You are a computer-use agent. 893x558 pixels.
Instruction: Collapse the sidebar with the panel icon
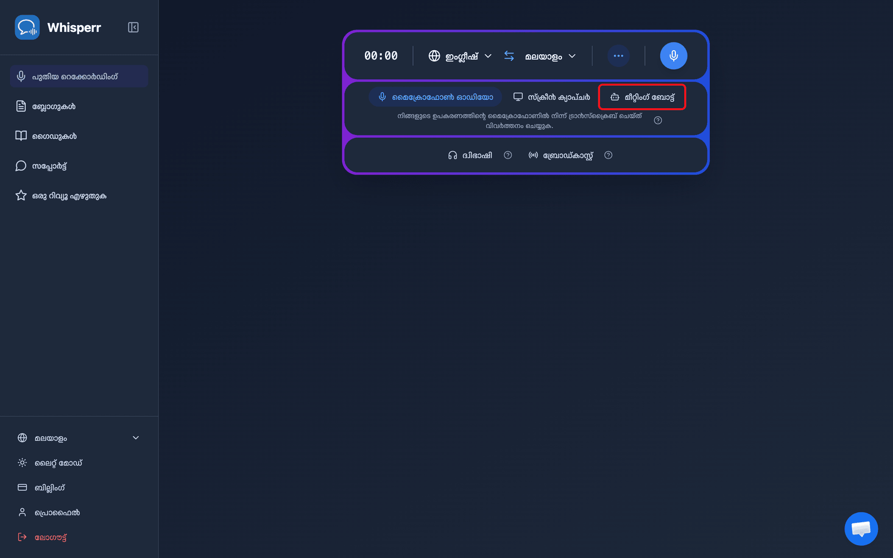tap(133, 27)
